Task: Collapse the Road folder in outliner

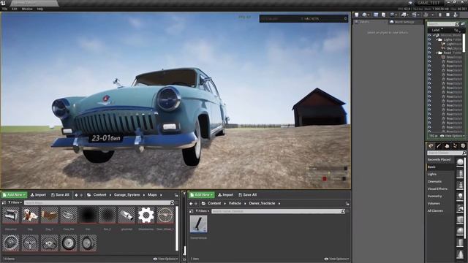Action: 437,53
